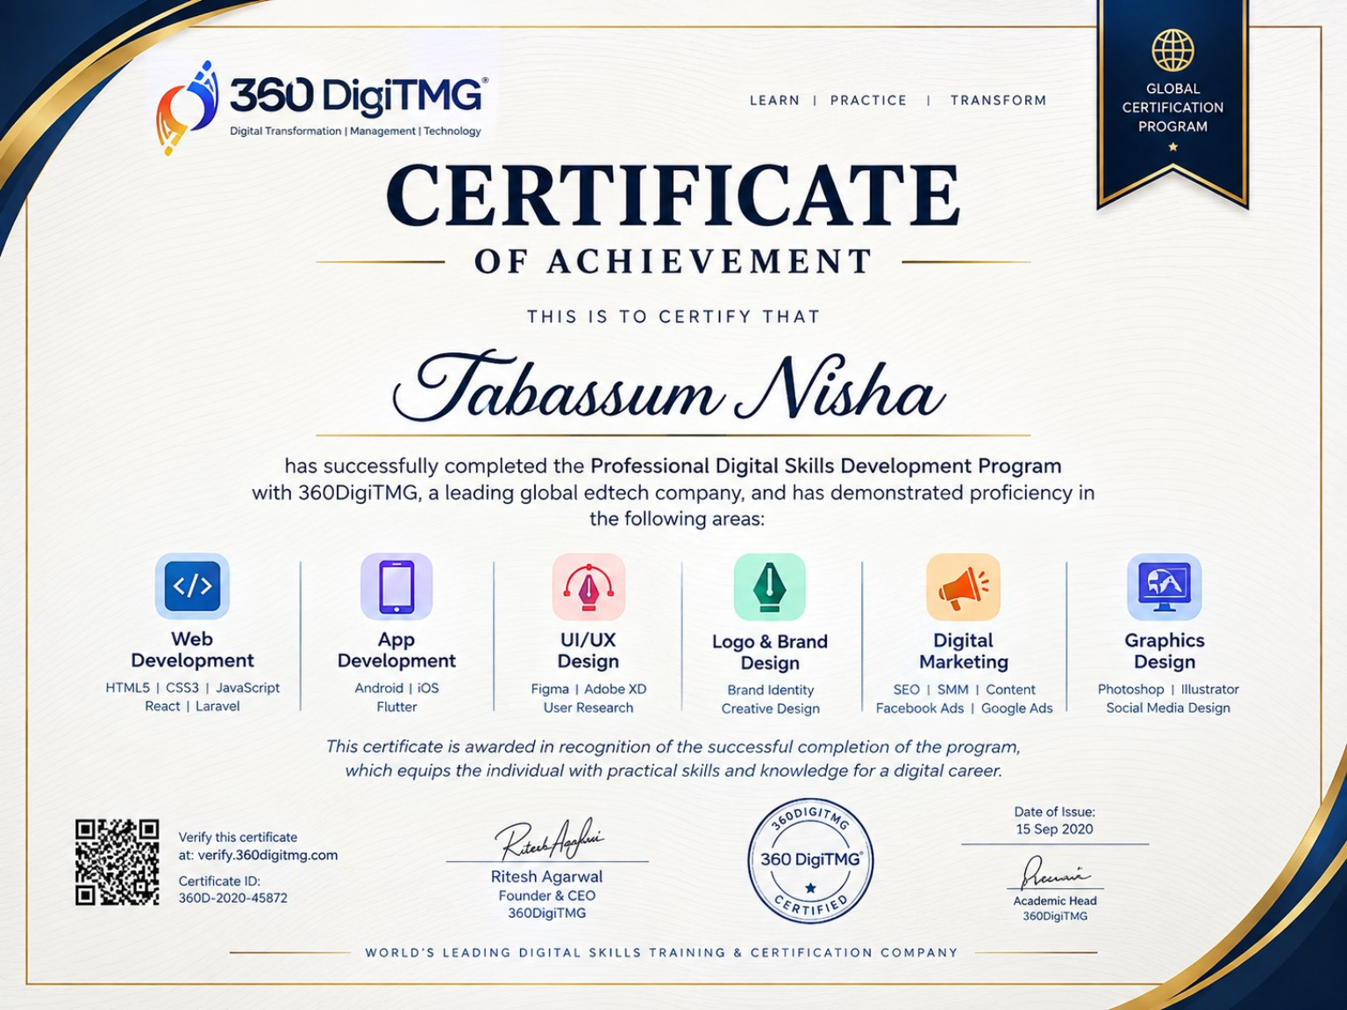Click the Logo & Brand Design title
This screenshot has width=1347, height=1010.
pos(770,652)
